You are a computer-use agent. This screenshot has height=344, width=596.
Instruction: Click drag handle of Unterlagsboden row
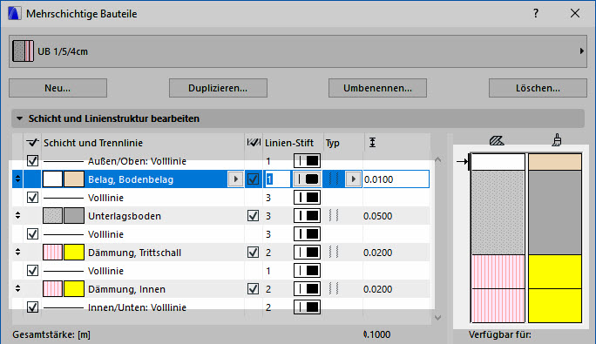click(x=17, y=215)
